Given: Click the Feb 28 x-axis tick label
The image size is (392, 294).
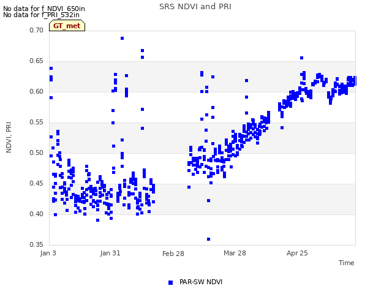Looking at the screenshot, I should [x=173, y=254].
